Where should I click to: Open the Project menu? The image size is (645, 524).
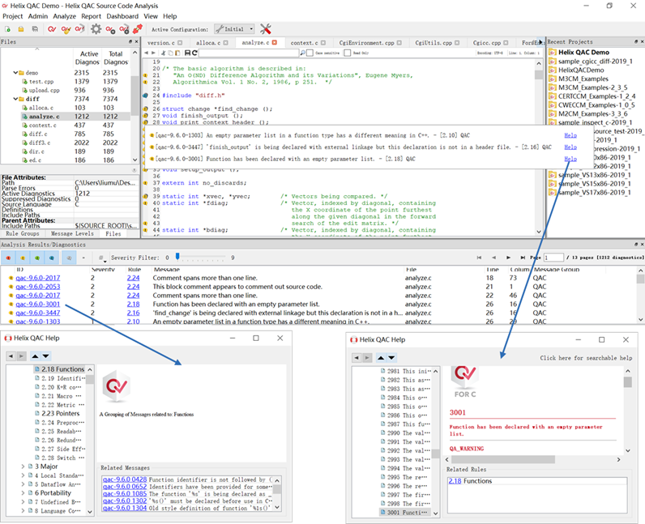point(12,16)
